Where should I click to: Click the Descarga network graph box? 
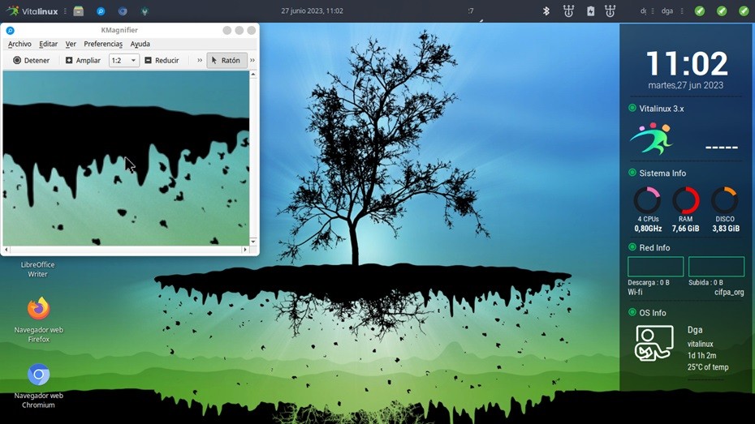[655, 267]
